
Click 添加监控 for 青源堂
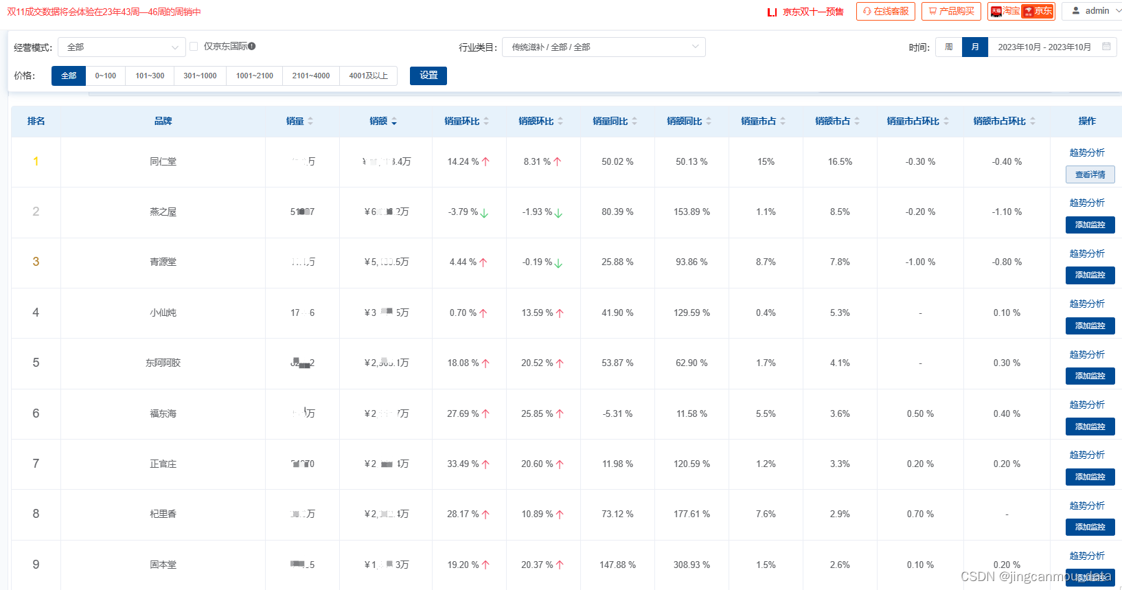click(x=1090, y=275)
